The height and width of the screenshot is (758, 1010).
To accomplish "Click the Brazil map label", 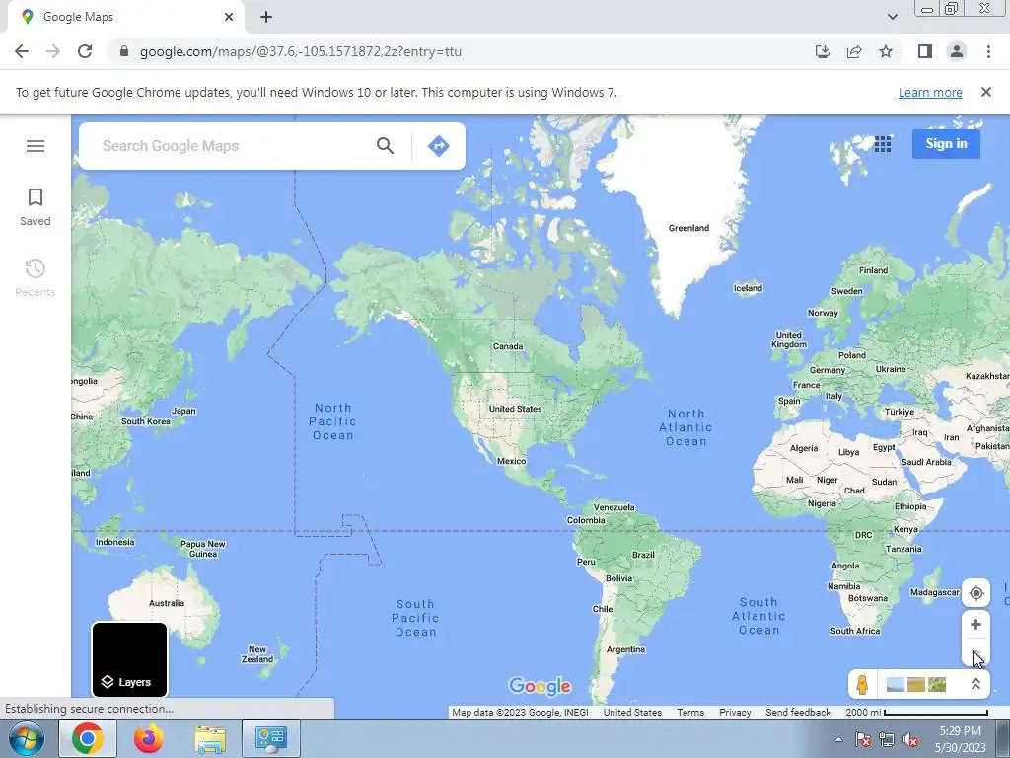I will tap(643, 555).
